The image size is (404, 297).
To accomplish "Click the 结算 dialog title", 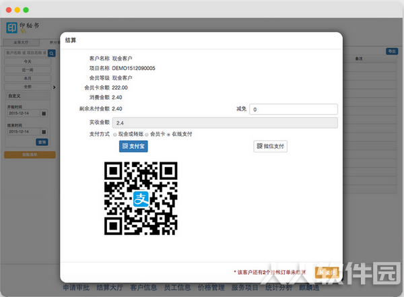I will 71,40.
